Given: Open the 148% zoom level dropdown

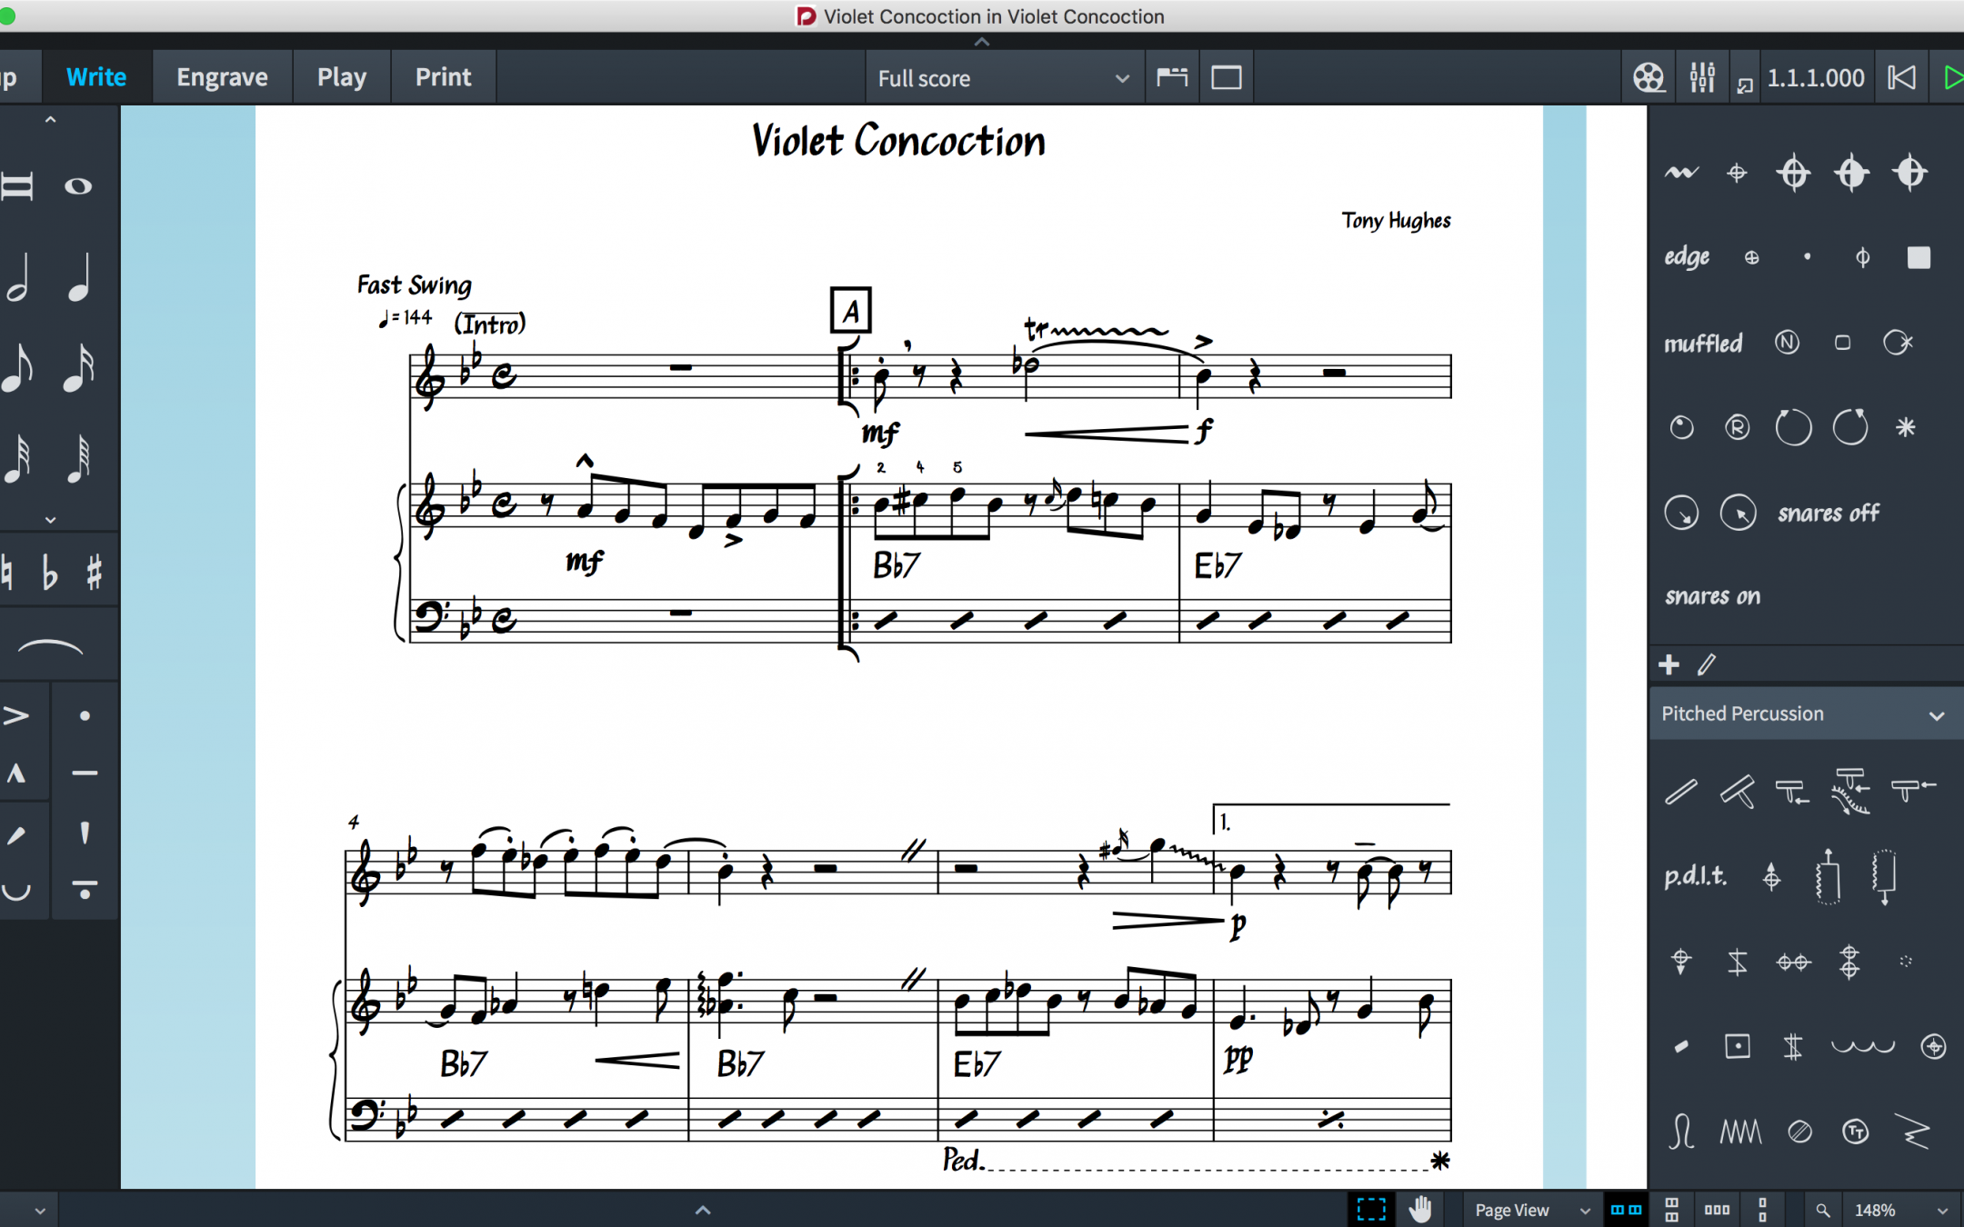Looking at the screenshot, I should pyautogui.click(x=1902, y=1210).
